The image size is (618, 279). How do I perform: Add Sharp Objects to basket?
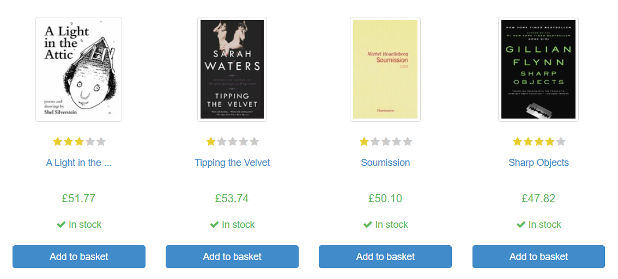tap(538, 257)
